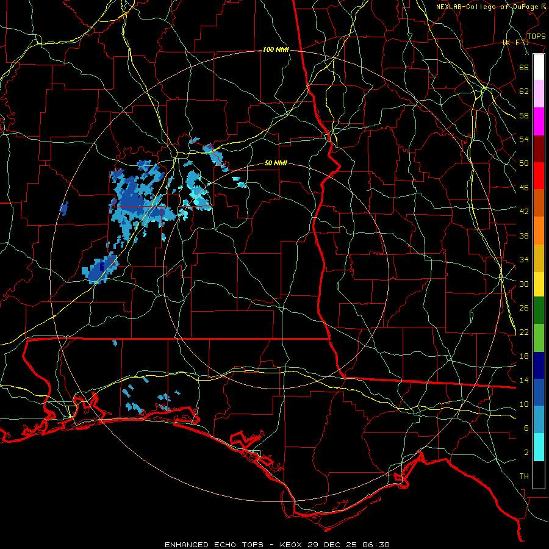Screen dimensions: 549x549
Task: Click the 14 legend value
Action: [x=524, y=380]
